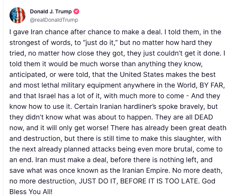Click the text "JUST DO IT," in caps
This screenshot has width=232, height=196.
[x=98, y=181]
